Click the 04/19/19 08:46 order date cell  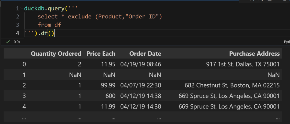click(x=140, y=64)
